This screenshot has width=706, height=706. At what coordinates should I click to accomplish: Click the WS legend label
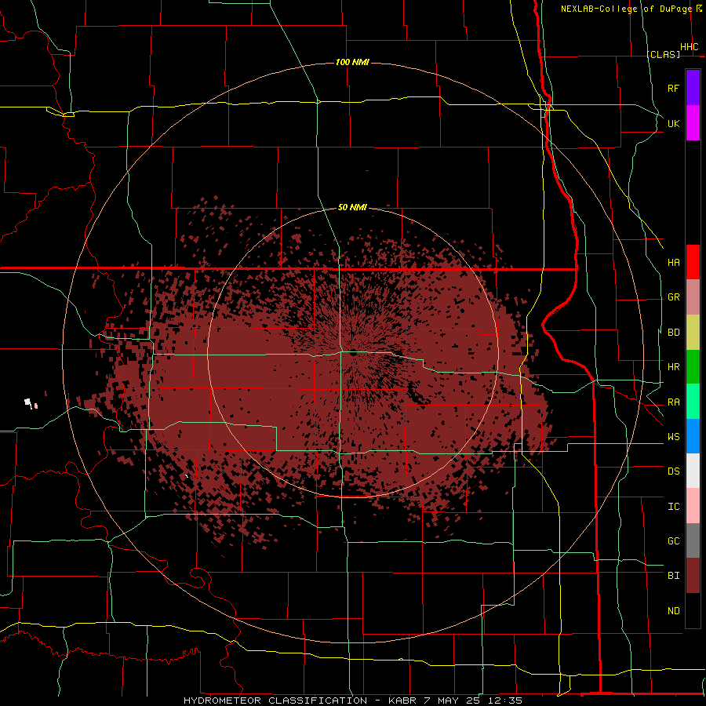coord(673,437)
